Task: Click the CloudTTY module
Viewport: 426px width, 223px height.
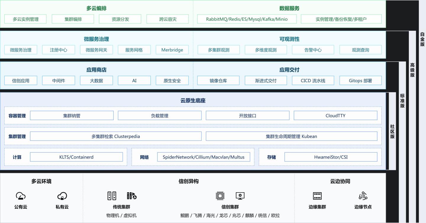Action: pos(335,115)
